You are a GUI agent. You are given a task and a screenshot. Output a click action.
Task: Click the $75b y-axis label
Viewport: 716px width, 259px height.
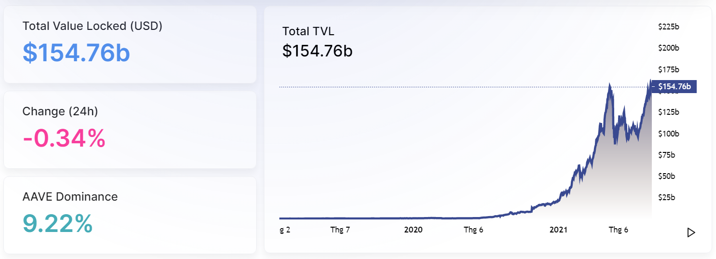(x=667, y=155)
